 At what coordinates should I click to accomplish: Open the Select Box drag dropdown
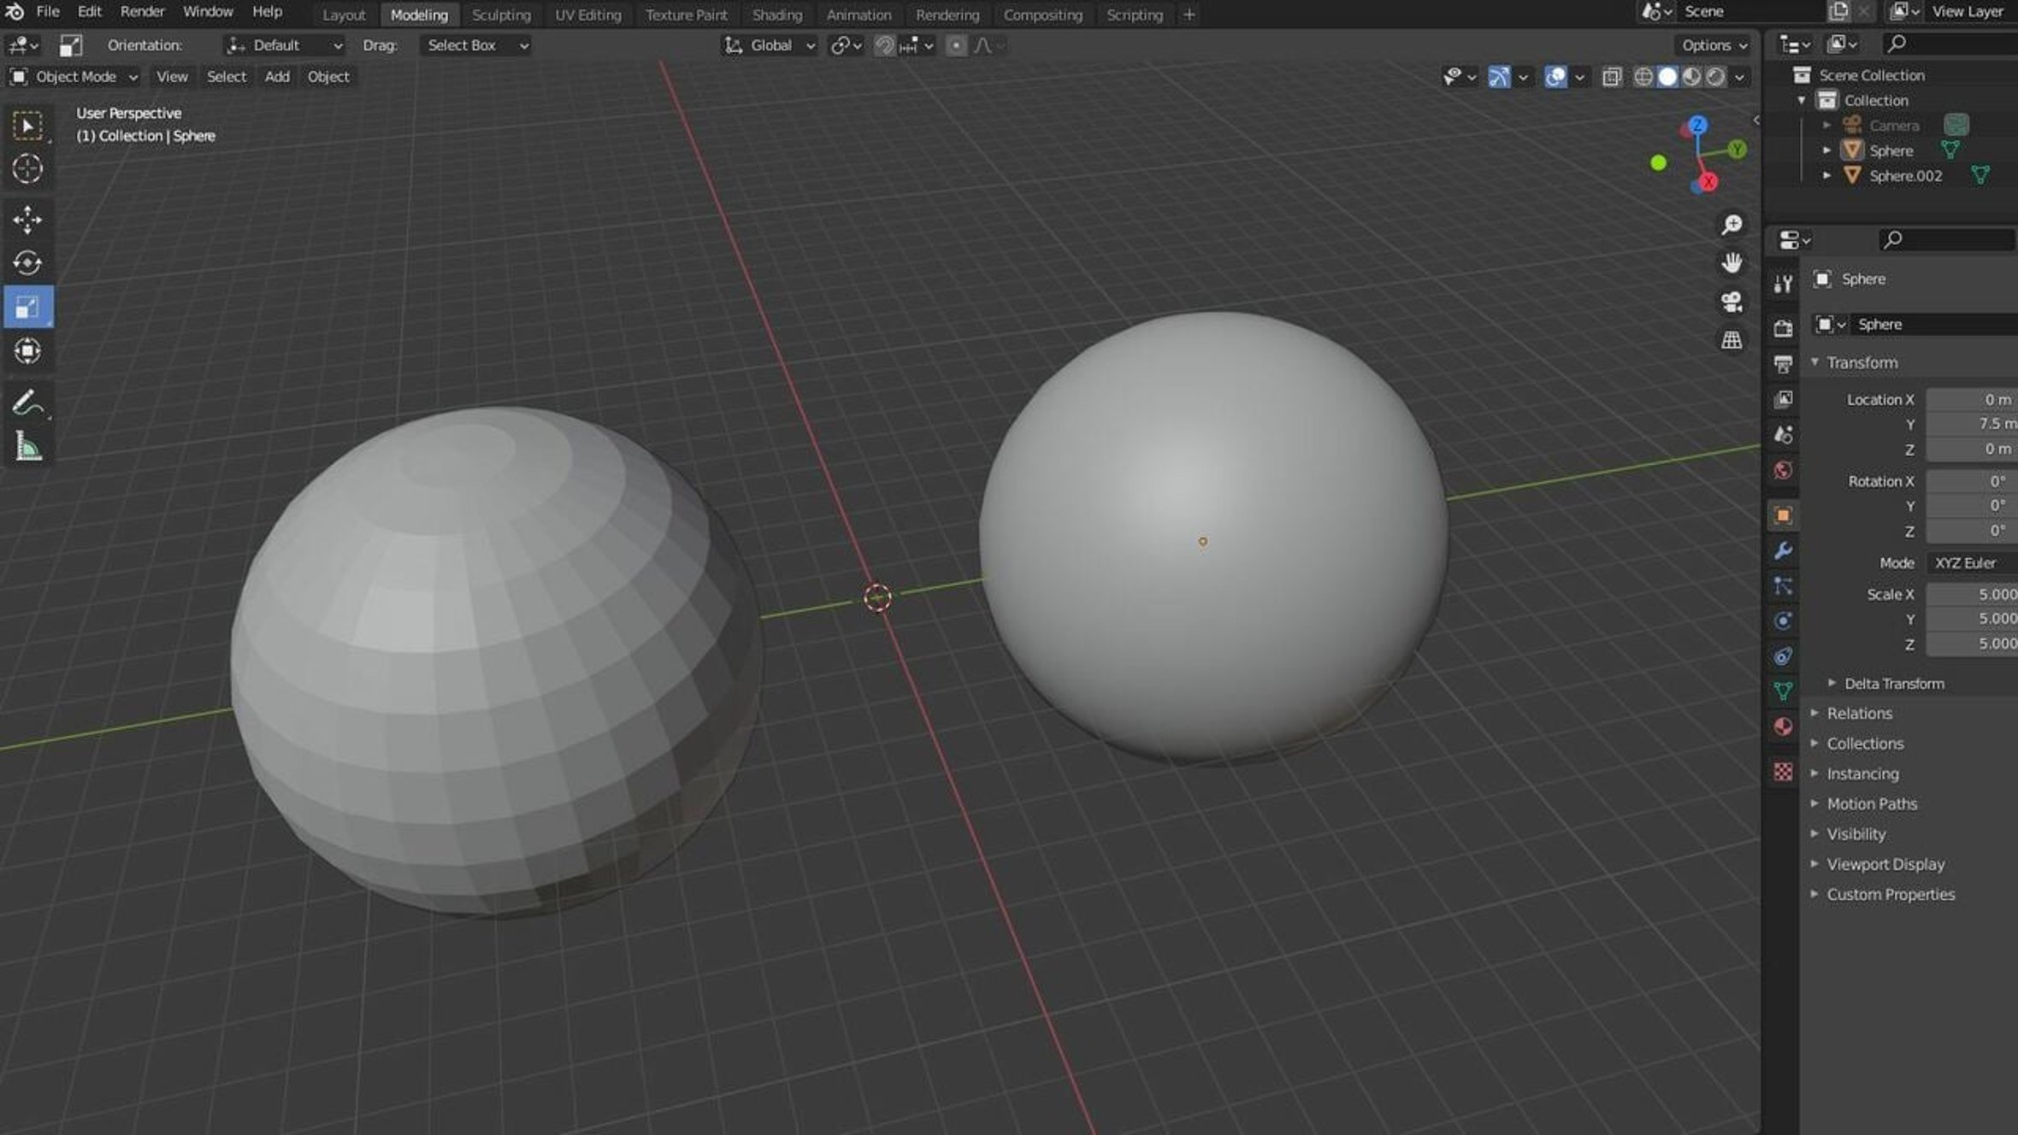476,45
